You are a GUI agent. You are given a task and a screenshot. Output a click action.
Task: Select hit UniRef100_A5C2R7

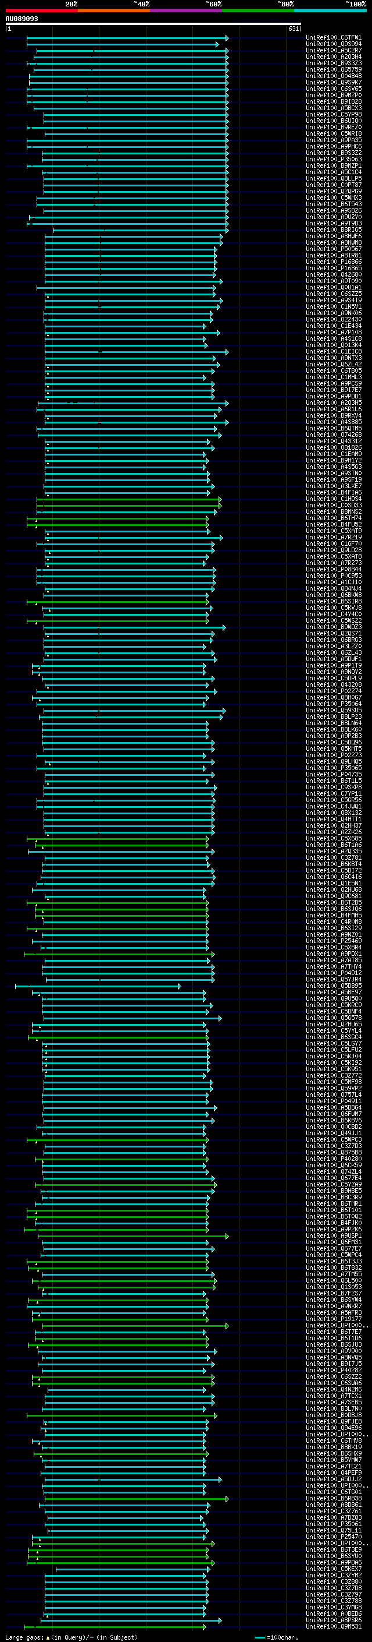click(334, 50)
